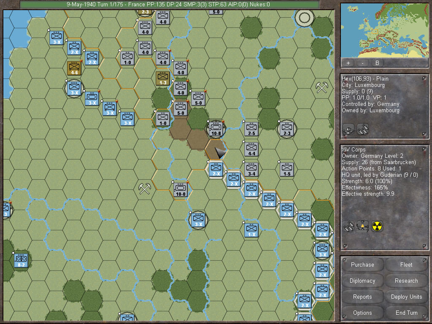The width and height of the screenshot is (432, 324).
Task: Click 'HQ unit, led by Guderian' line
Action: [380, 175]
